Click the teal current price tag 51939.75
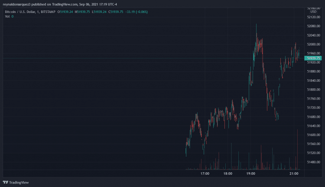The image size is (325, 187). [x=313, y=58]
